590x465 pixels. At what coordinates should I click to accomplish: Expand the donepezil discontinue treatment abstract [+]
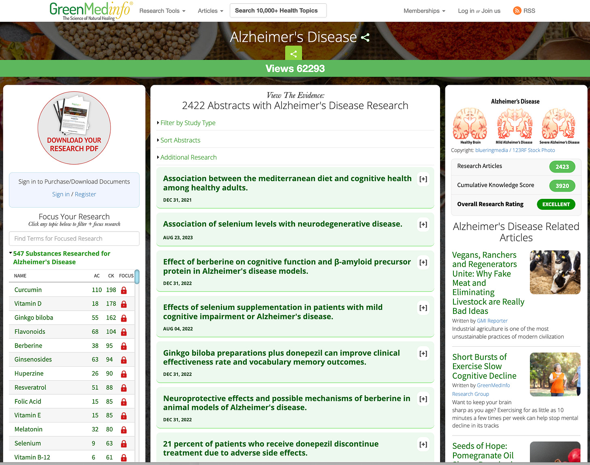coord(423,444)
